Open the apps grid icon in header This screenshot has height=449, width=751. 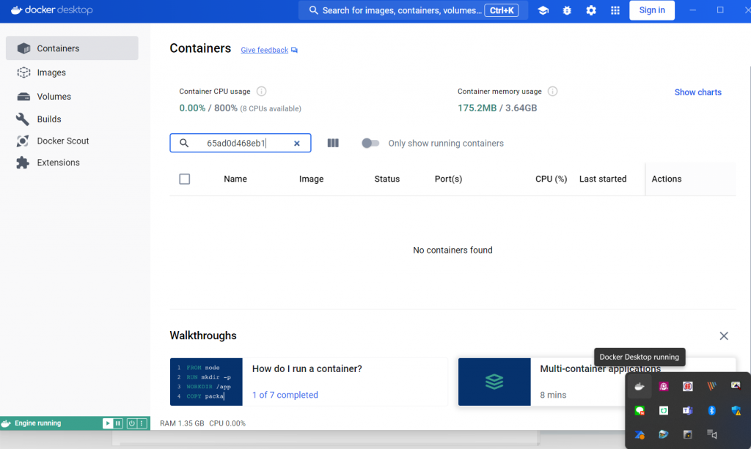pos(615,10)
